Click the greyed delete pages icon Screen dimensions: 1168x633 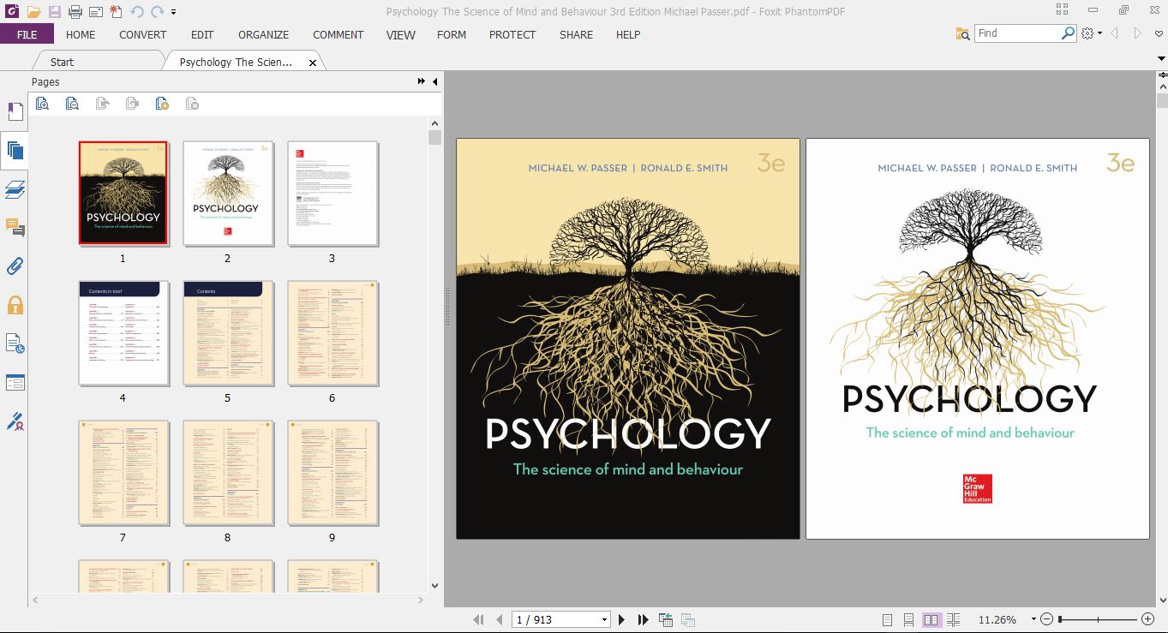click(192, 104)
